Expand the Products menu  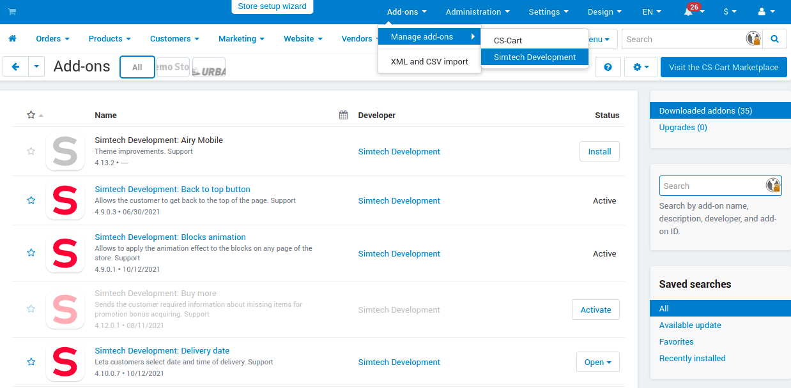point(110,39)
